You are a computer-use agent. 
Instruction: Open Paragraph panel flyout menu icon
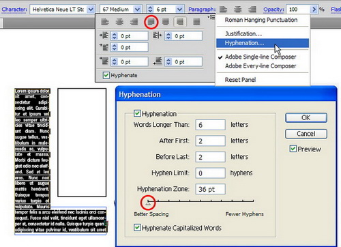211,17
